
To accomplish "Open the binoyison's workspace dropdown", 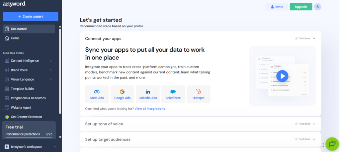I will tap(55, 147).
